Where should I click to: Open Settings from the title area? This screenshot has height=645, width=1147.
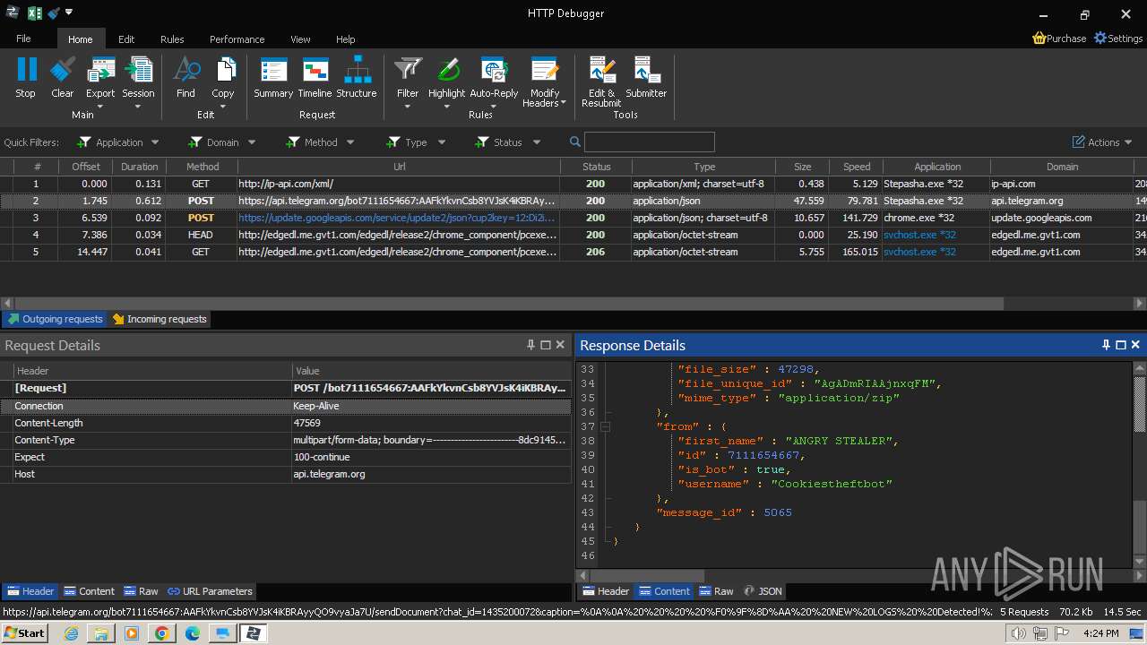(x=1118, y=39)
